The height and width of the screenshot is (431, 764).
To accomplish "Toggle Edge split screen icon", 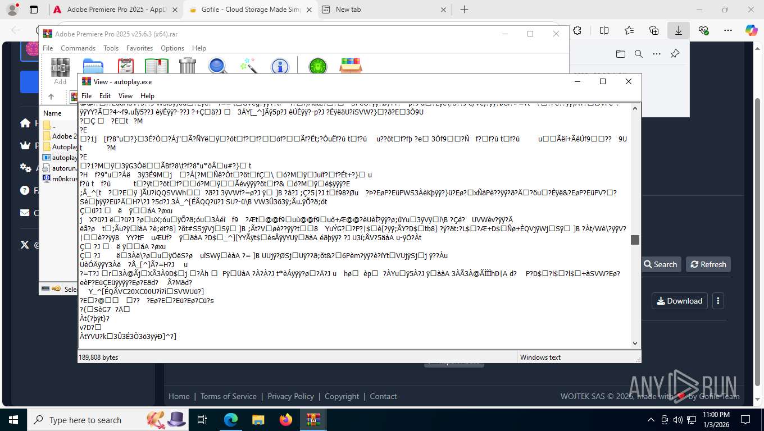I will tap(604, 30).
